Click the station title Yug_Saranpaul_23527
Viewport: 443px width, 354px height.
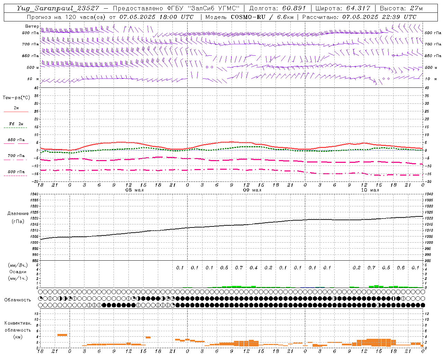(58, 8)
